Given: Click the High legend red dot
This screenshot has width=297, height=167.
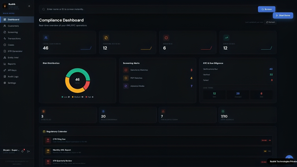Looking at the screenshot, I should point(86,97).
